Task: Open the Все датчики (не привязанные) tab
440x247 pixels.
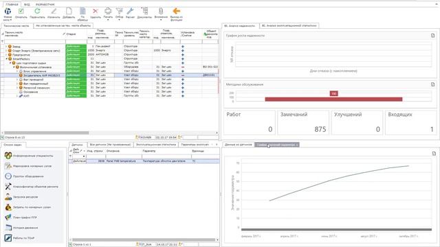Action: point(110,145)
